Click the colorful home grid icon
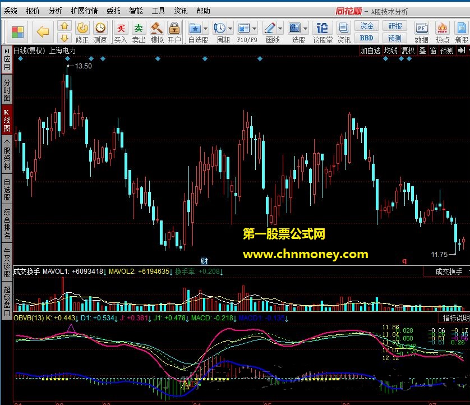The width and height of the screenshot is (470, 405). click(17, 32)
